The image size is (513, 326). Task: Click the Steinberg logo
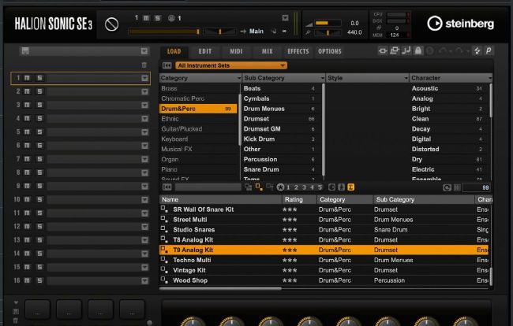pyautogui.click(x=460, y=24)
